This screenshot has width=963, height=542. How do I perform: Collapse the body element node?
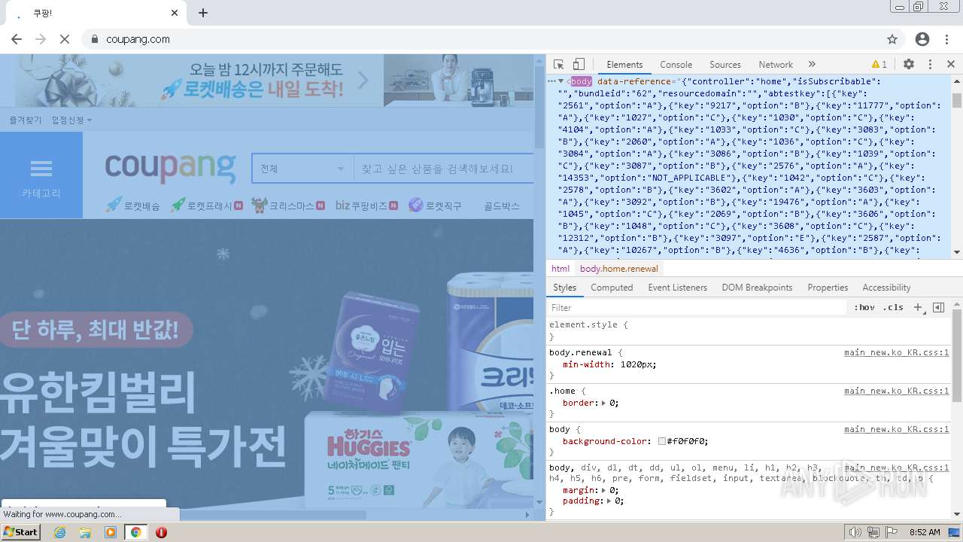(x=561, y=81)
